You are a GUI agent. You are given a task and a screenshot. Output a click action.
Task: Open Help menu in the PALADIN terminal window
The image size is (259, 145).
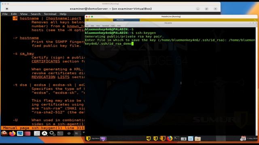119,26
